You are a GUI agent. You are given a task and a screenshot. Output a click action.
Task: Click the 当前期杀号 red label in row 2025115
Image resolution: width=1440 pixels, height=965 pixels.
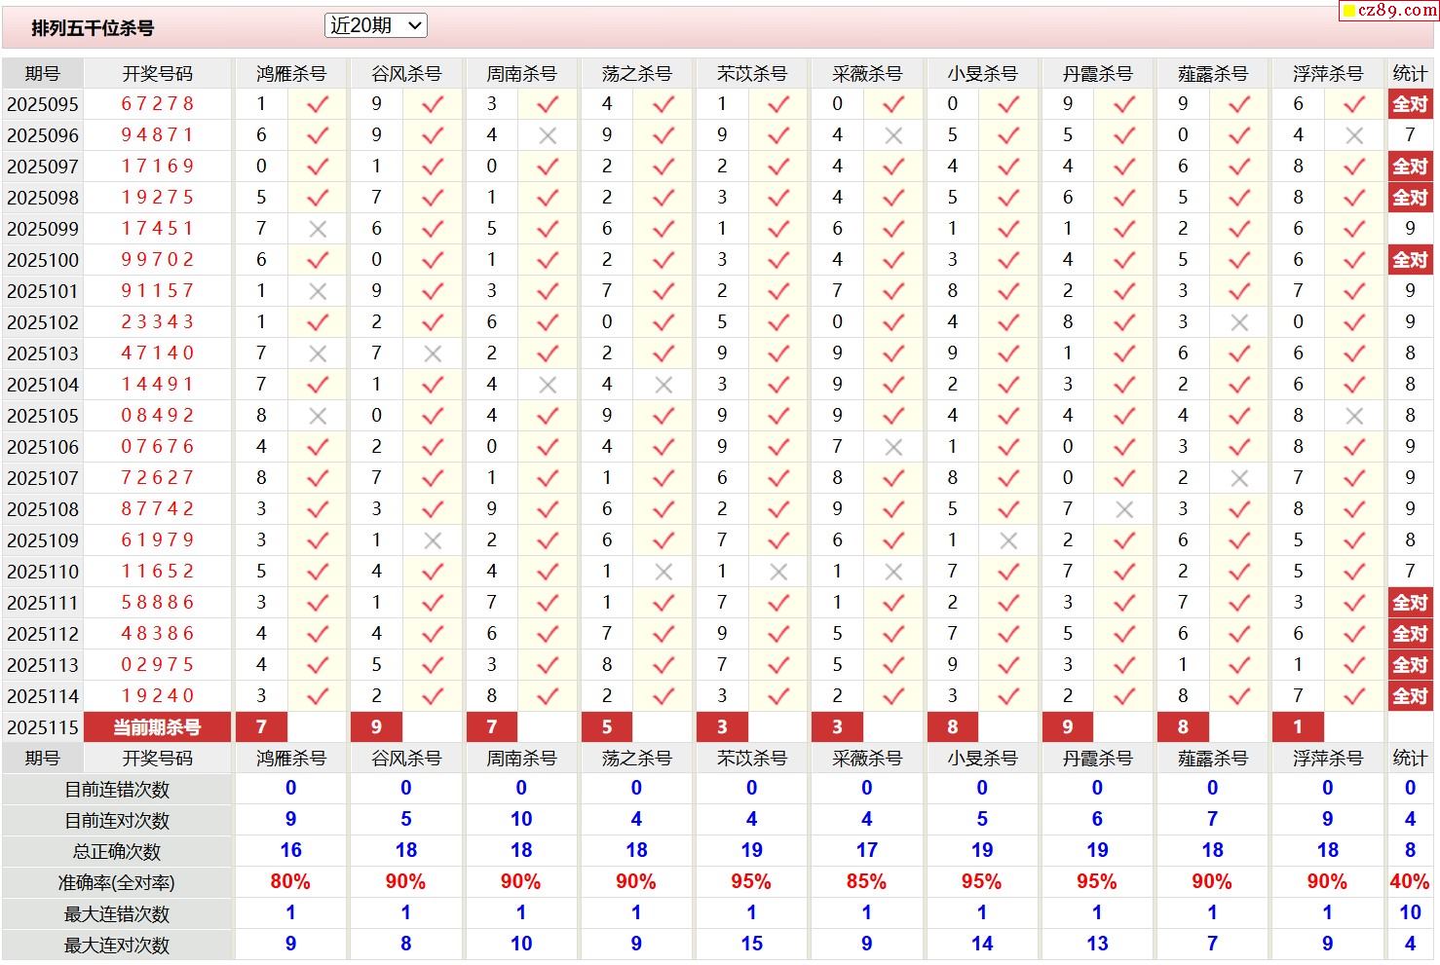(157, 727)
